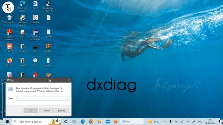This screenshot has width=223, height=125.
Task: Open the Microsoft Edge desktop shortcut
Action: 22,6
